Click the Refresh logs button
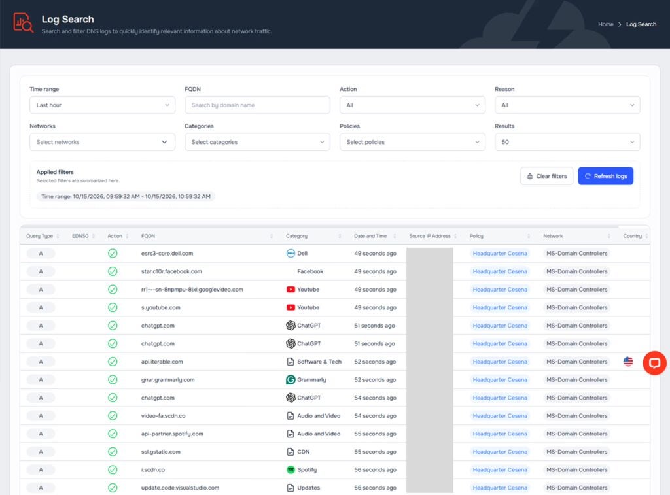This screenshot has width=670, height=495. pos(605,176)
